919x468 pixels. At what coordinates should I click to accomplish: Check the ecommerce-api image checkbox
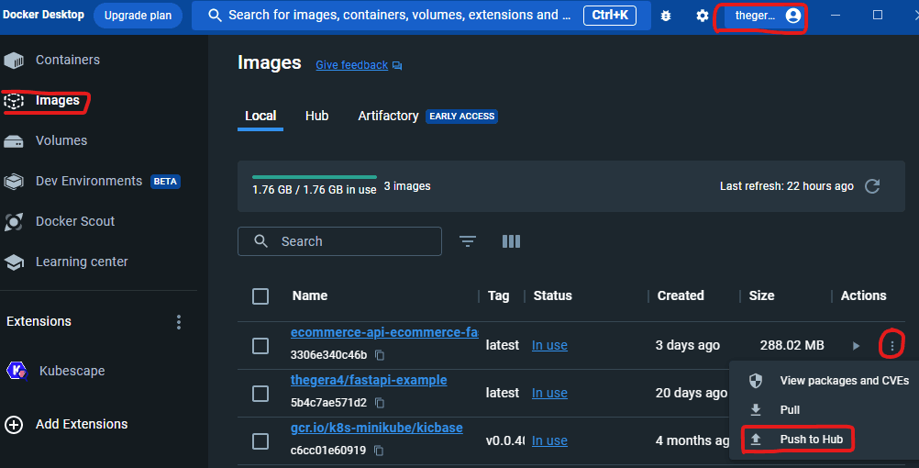pos(260,346)
